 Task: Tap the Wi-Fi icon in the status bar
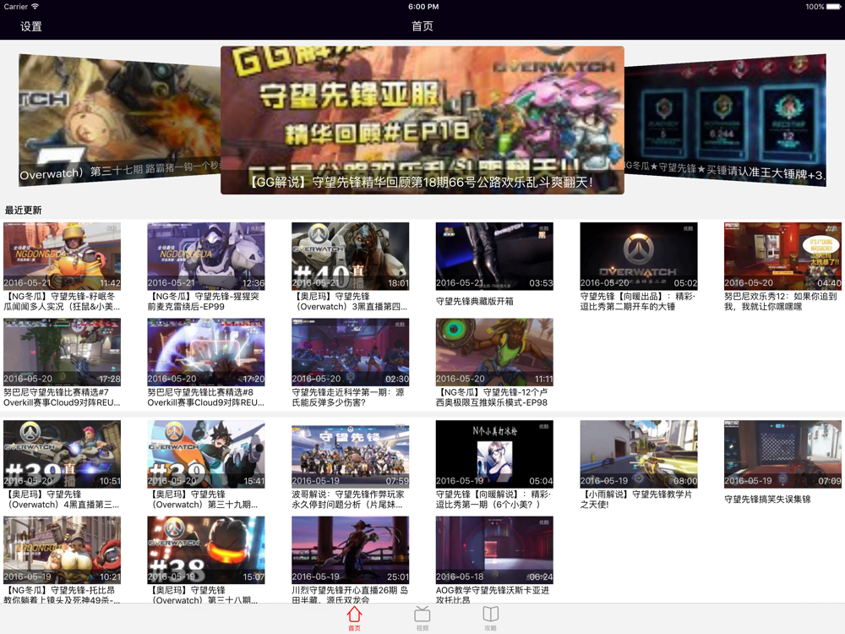click(35, 7)
